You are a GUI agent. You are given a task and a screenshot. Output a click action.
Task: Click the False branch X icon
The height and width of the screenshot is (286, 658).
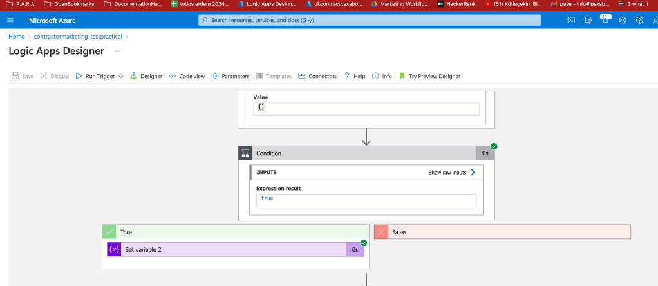click(381, 232)
